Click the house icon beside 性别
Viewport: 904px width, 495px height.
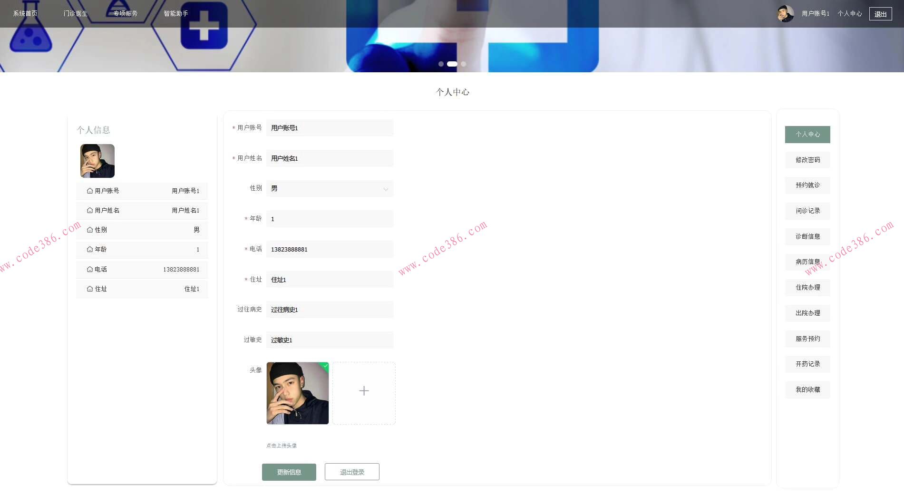pyautogui.click(x=90, y=230)
